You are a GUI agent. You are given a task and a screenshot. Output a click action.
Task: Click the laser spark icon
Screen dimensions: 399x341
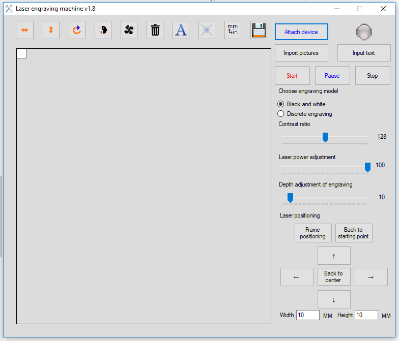tap(207, 30)
